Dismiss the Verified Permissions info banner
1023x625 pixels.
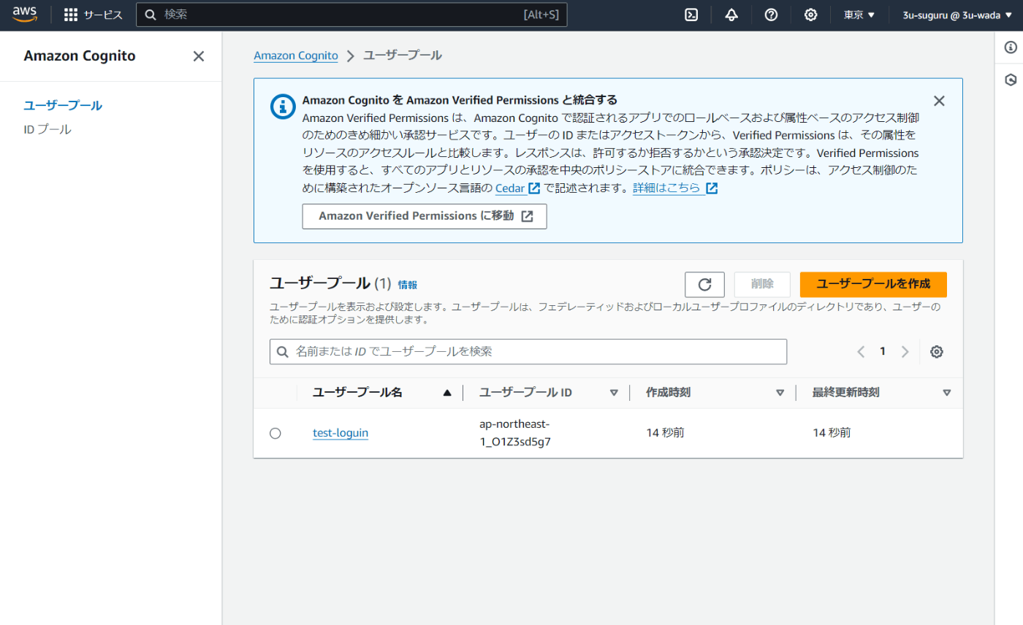940,101
